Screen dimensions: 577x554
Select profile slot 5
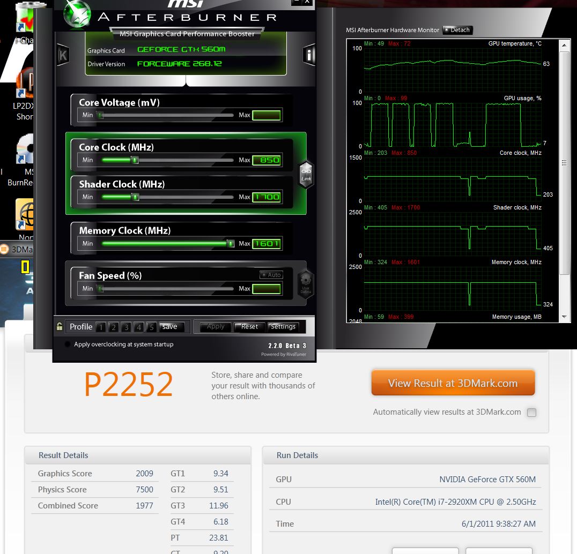pos(151,327)
